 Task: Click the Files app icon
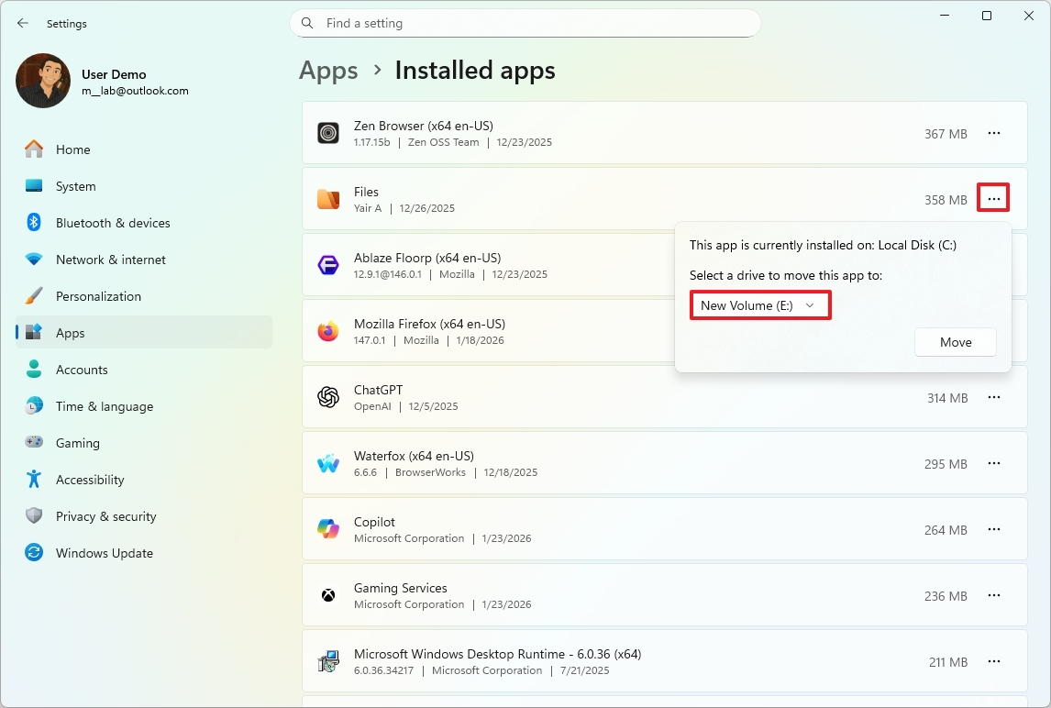[328, 199]
